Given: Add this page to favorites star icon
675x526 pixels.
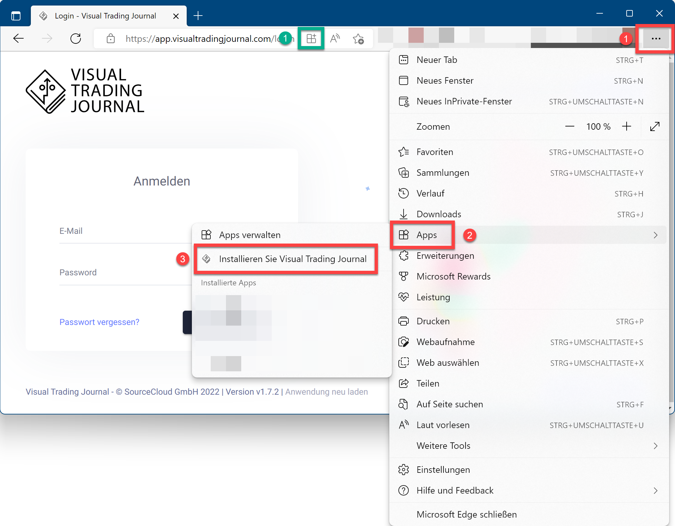Looking at the screenshot, I should (x=358, y=39).
